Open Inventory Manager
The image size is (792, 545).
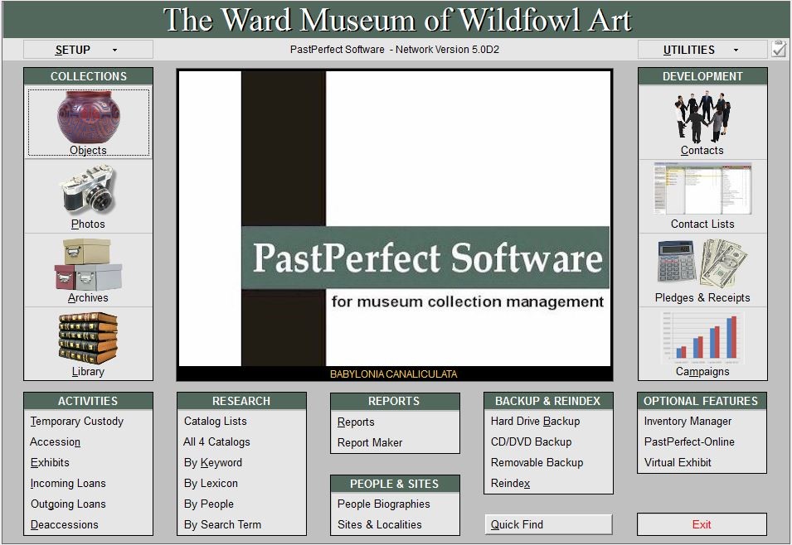point(688,421)
